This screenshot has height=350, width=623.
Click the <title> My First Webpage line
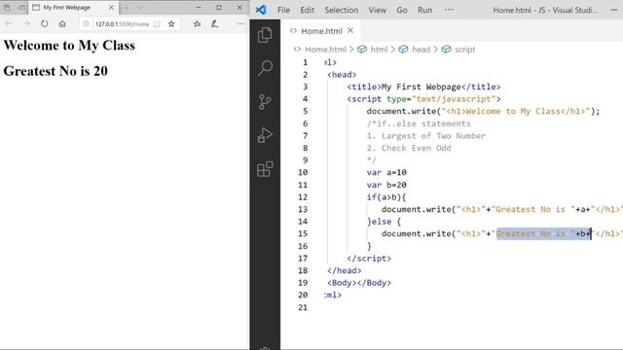[x=423, y=87]
